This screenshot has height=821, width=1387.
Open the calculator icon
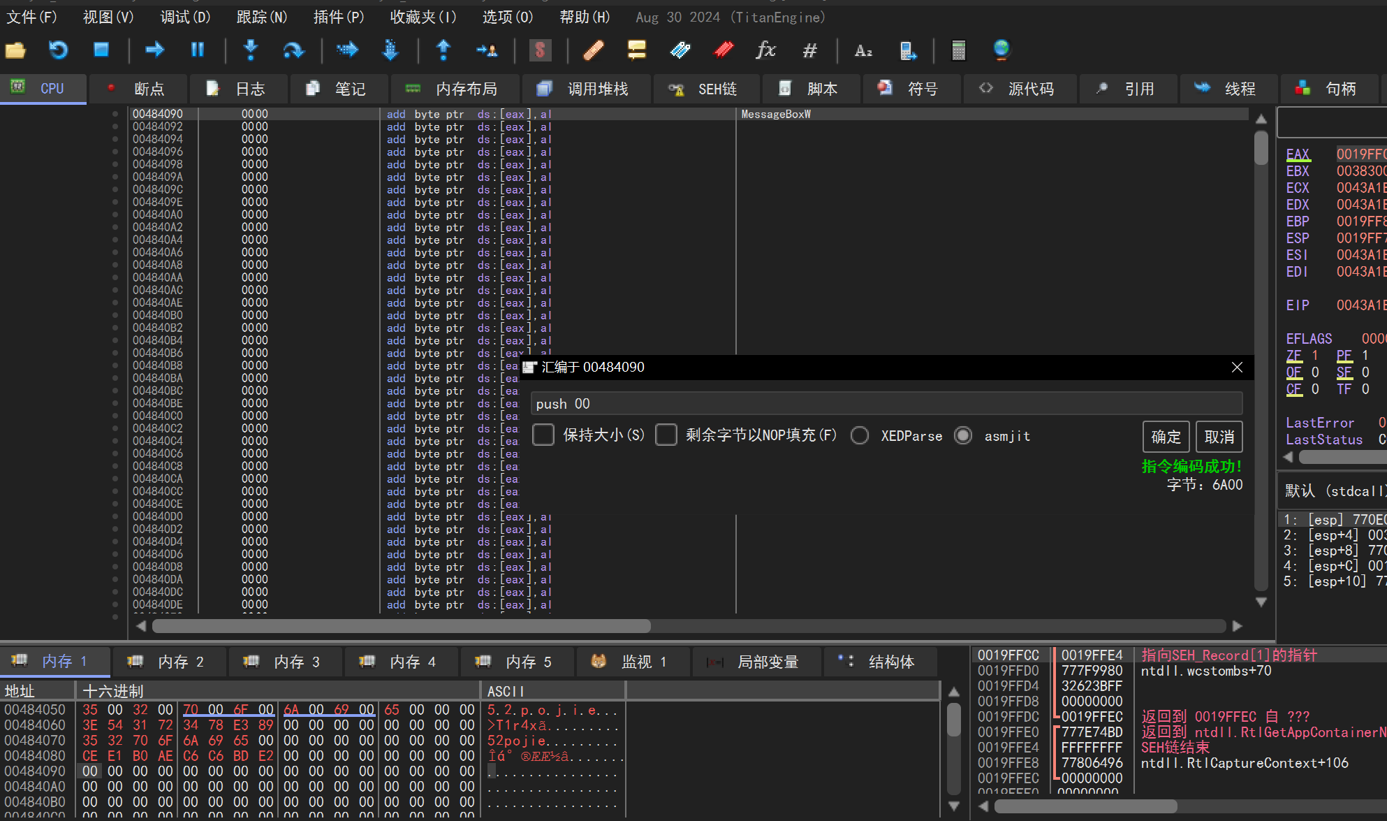pyautogui.click(x=959, y=50)
